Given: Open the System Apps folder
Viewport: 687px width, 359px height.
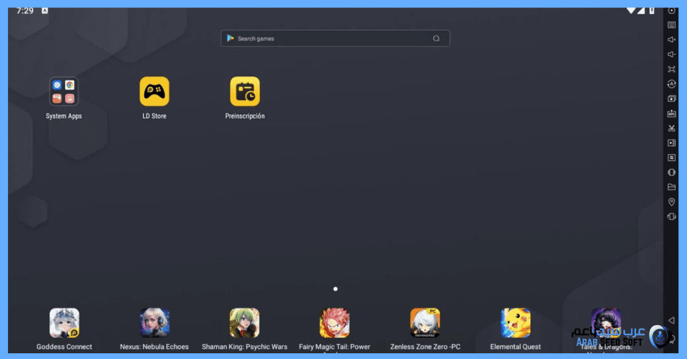Looking at the screenshot, I should [64, 91].
